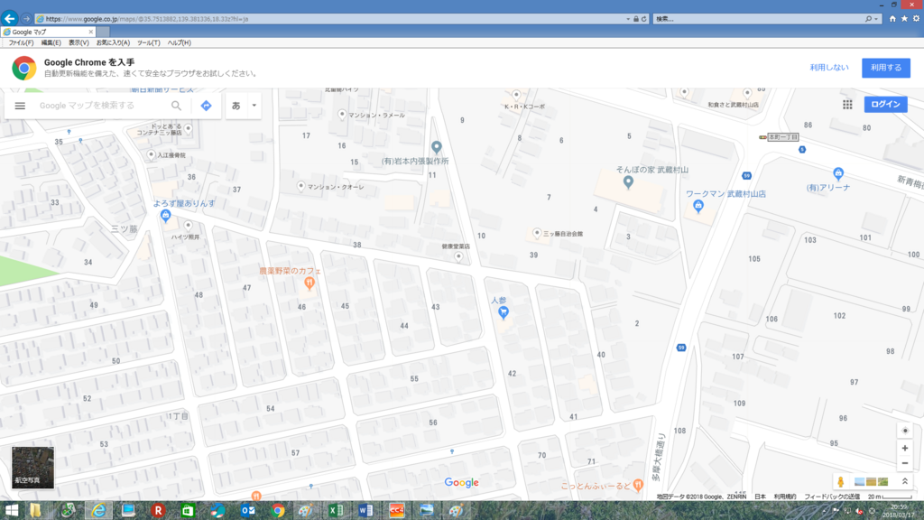This screenshot has width=924, height=520.
Task: Go back with the browser back arrow
Action: 9,18
